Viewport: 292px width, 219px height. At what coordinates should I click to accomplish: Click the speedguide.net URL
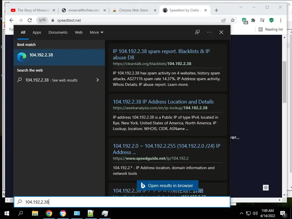point(151,158)
